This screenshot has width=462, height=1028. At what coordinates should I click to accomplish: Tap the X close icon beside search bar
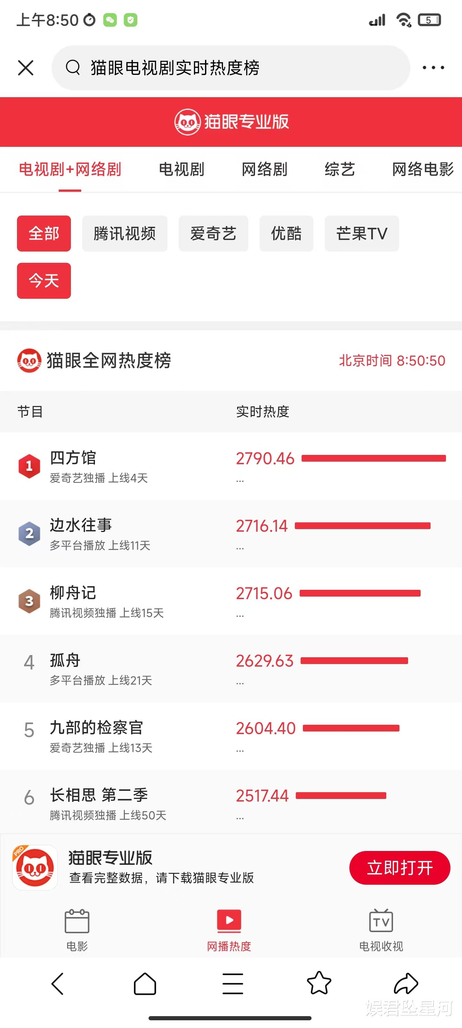[26, 68]
